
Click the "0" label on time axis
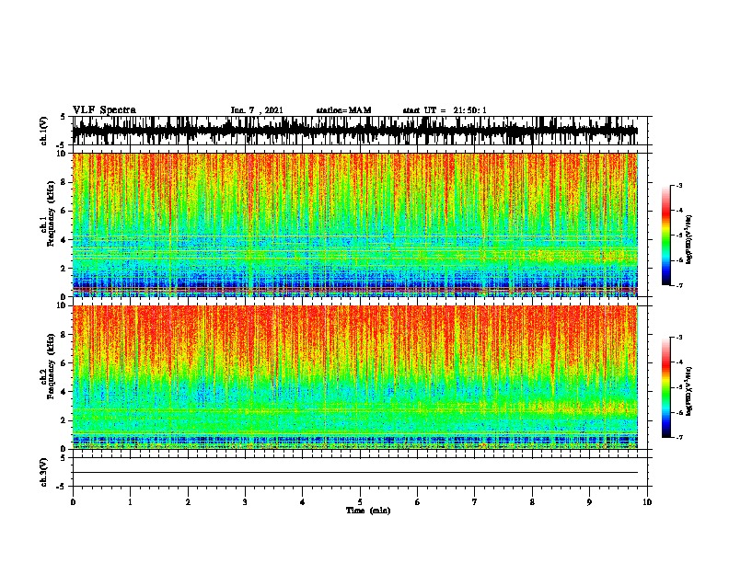click(73, 502)
